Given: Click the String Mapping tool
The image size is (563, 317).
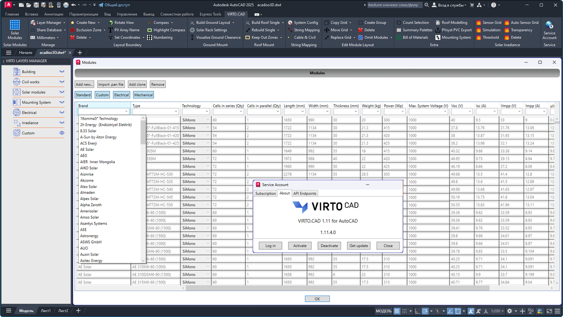Looking at the screenshot, I should point(303,30).
